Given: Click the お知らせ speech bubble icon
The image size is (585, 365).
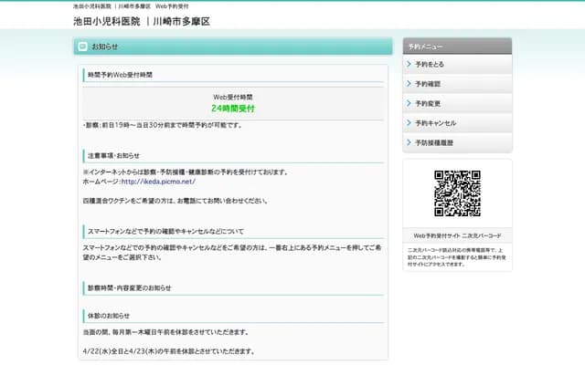Looking at the screenshot, I should click(x=82, y=47).
